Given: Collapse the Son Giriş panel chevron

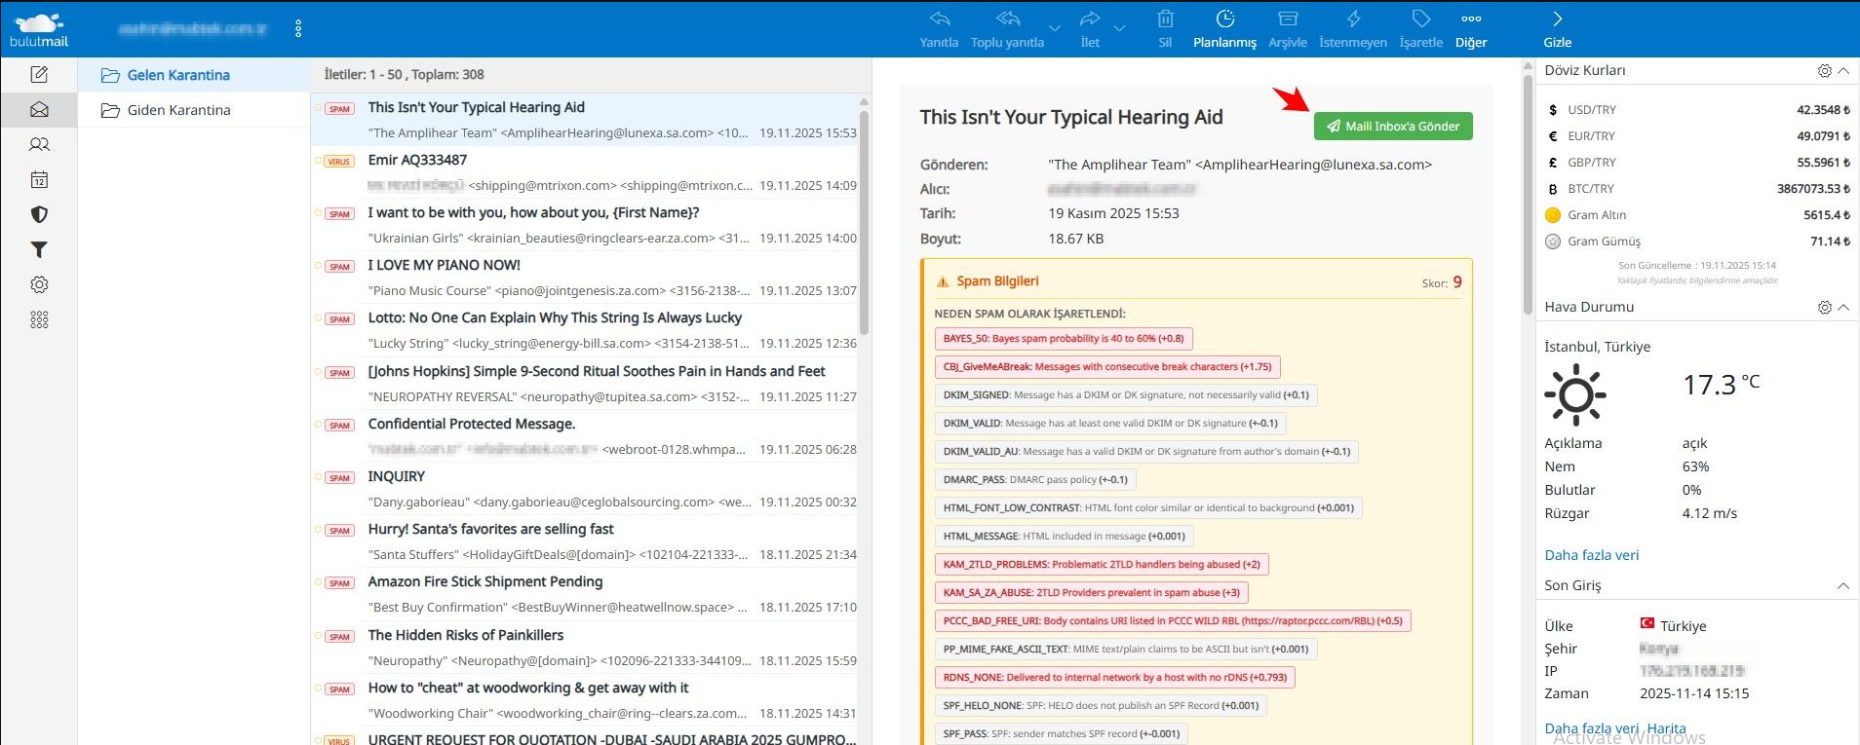Looking at the screenshot, I should point(1843,586).
